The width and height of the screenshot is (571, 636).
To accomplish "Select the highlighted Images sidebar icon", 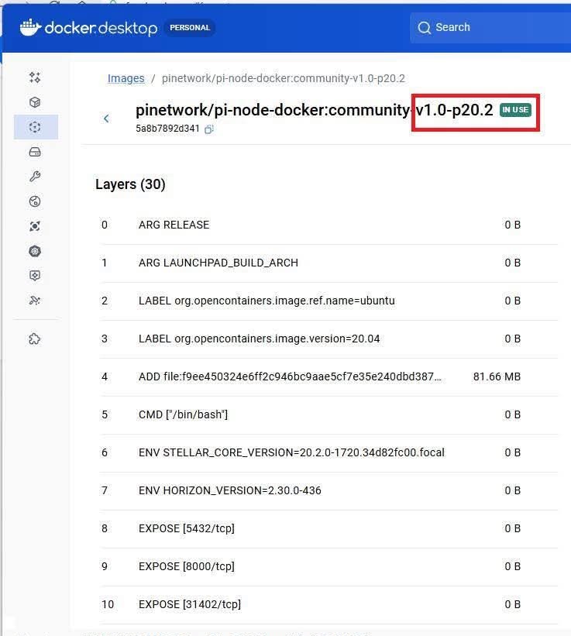I will [36, 127].
